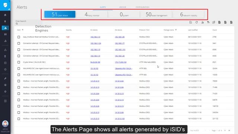Sort by the Severity column header

point(69,30)
